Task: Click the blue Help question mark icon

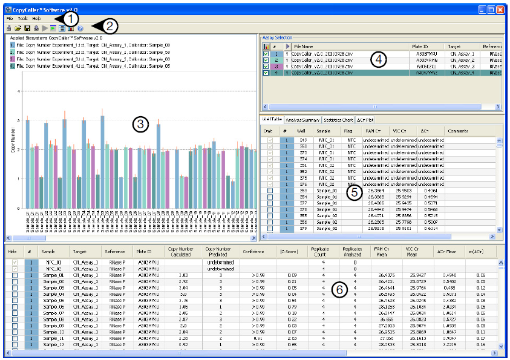Action: tap(80, 28)
